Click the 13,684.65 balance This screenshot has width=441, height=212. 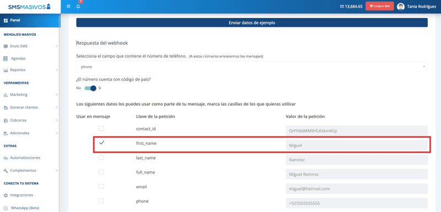(353, 7)
